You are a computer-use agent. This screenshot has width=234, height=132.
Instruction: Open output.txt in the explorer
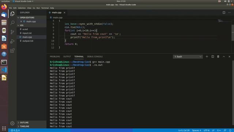31,41
